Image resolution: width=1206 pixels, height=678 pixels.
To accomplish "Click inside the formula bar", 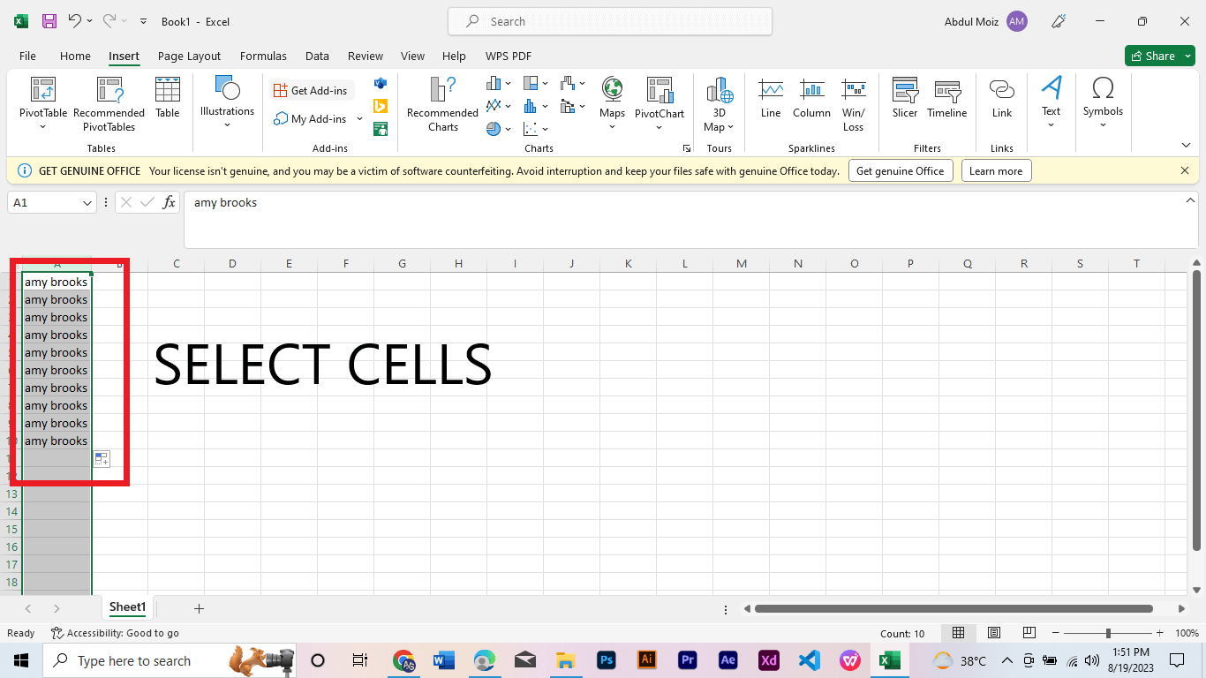I will [530, 202].
